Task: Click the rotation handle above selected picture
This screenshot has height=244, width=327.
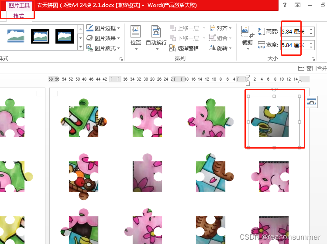Action: (274, 89)
